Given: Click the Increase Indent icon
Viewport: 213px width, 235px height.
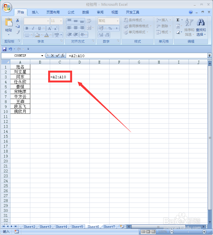Looking at the screenshot, I should pos(75,35).
